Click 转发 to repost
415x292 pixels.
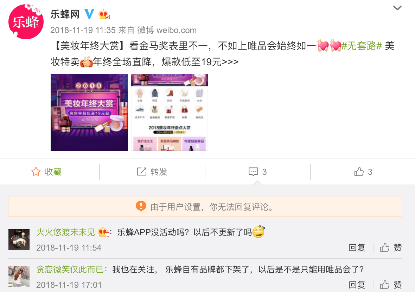[x=152, y=172]
